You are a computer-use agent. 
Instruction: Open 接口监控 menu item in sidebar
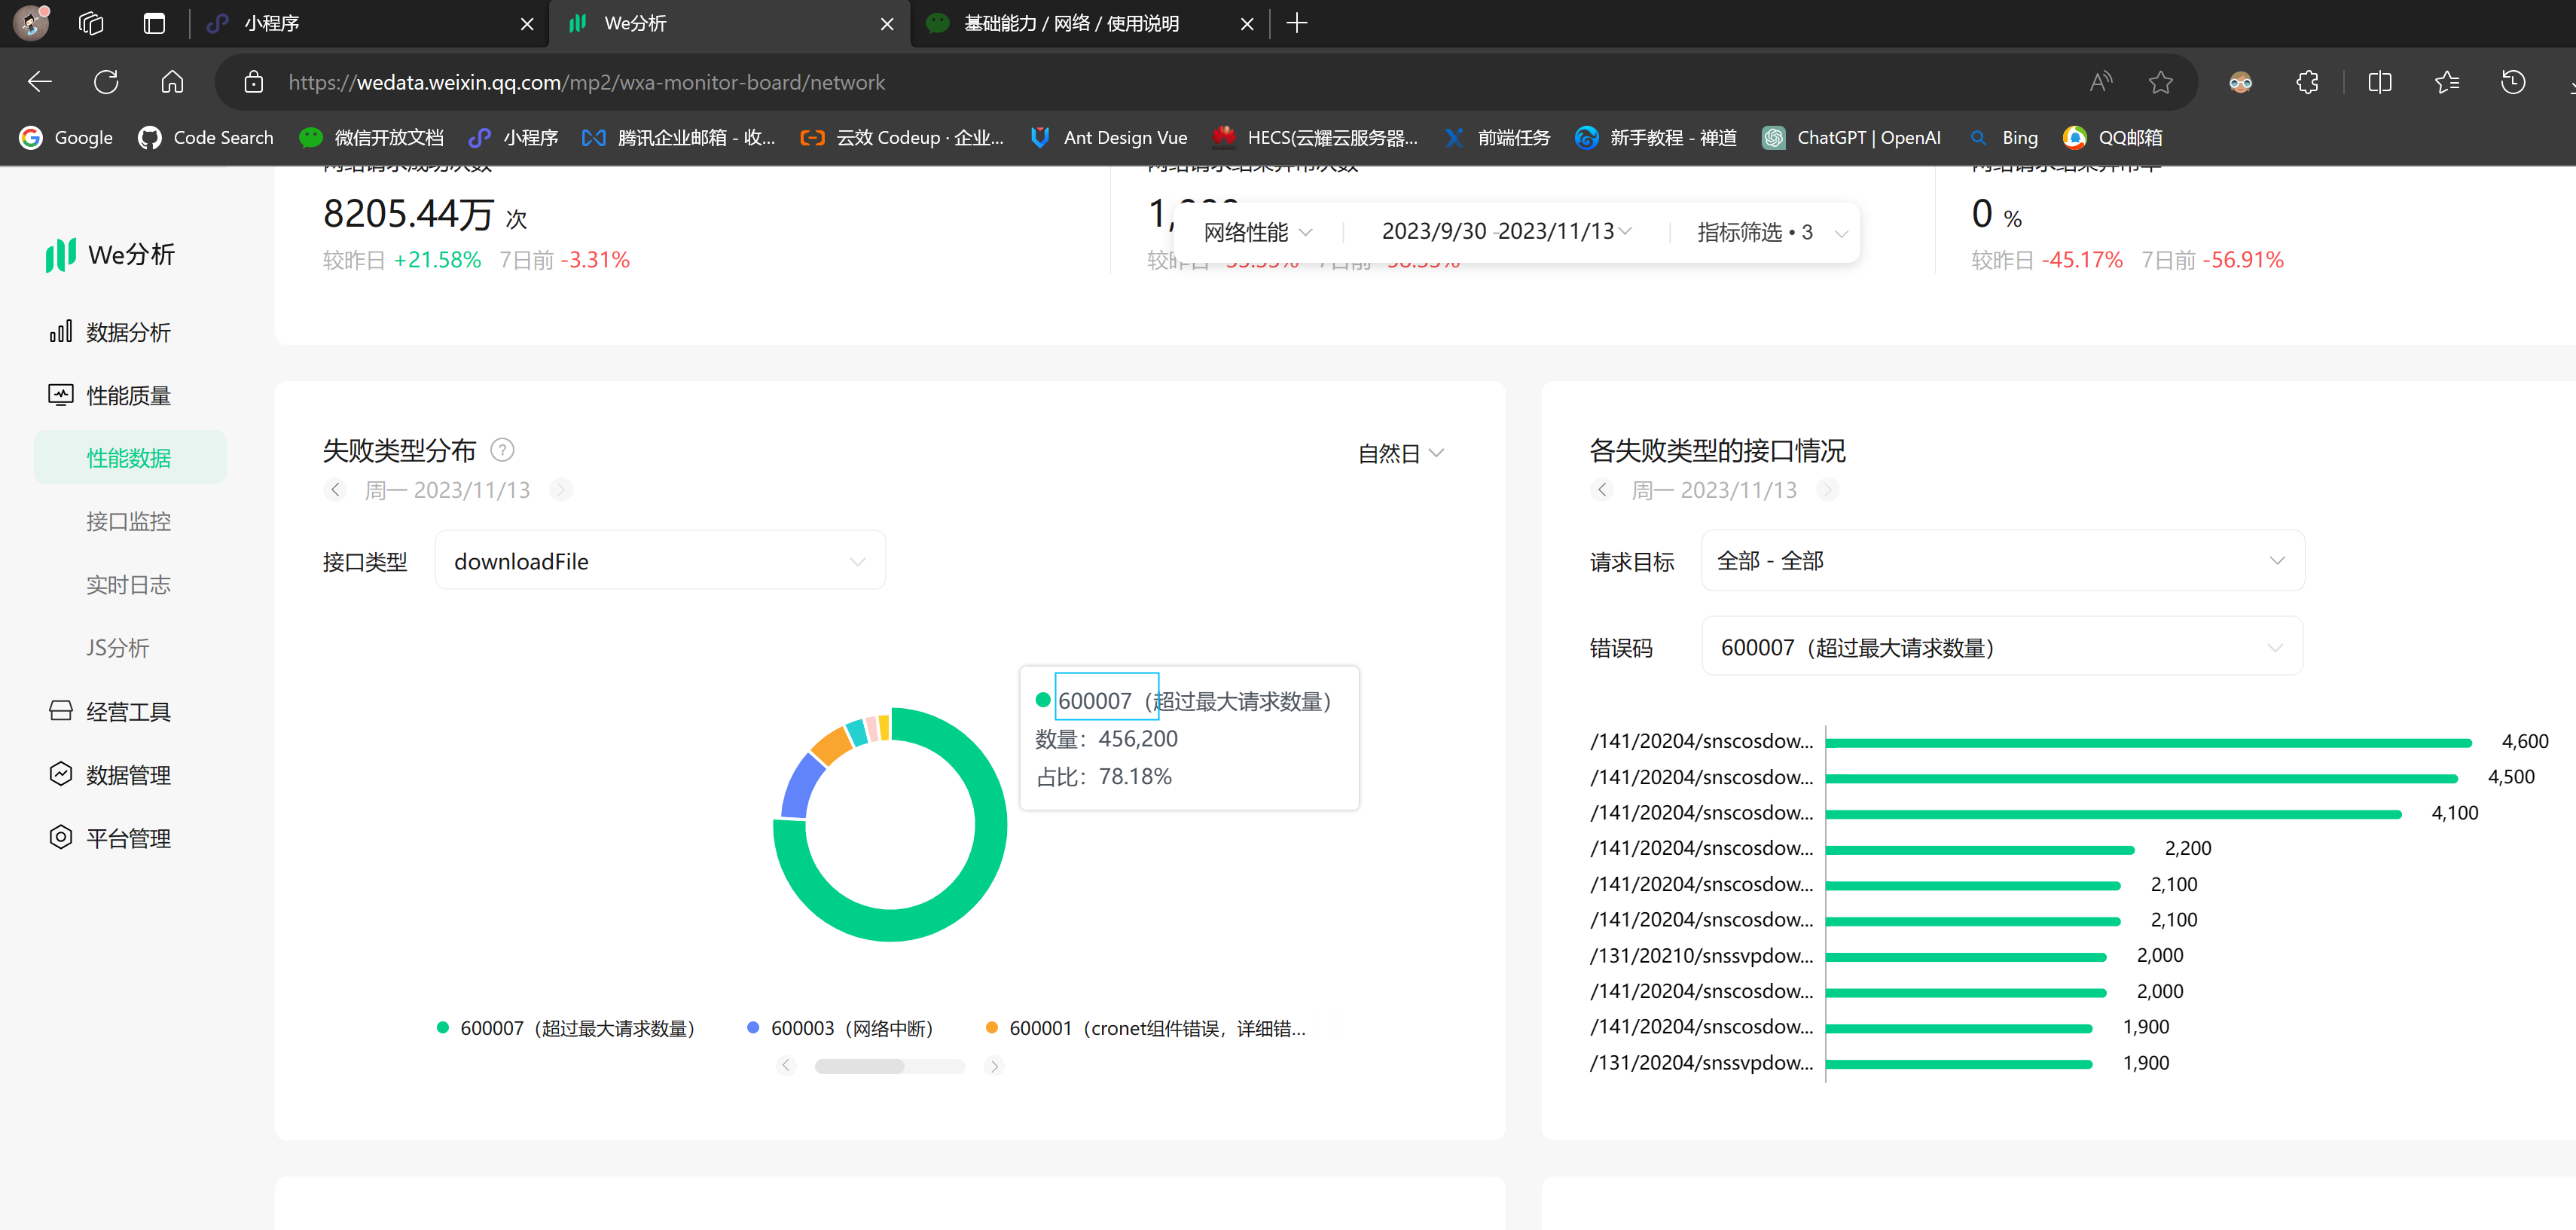[x=128, y=521]
